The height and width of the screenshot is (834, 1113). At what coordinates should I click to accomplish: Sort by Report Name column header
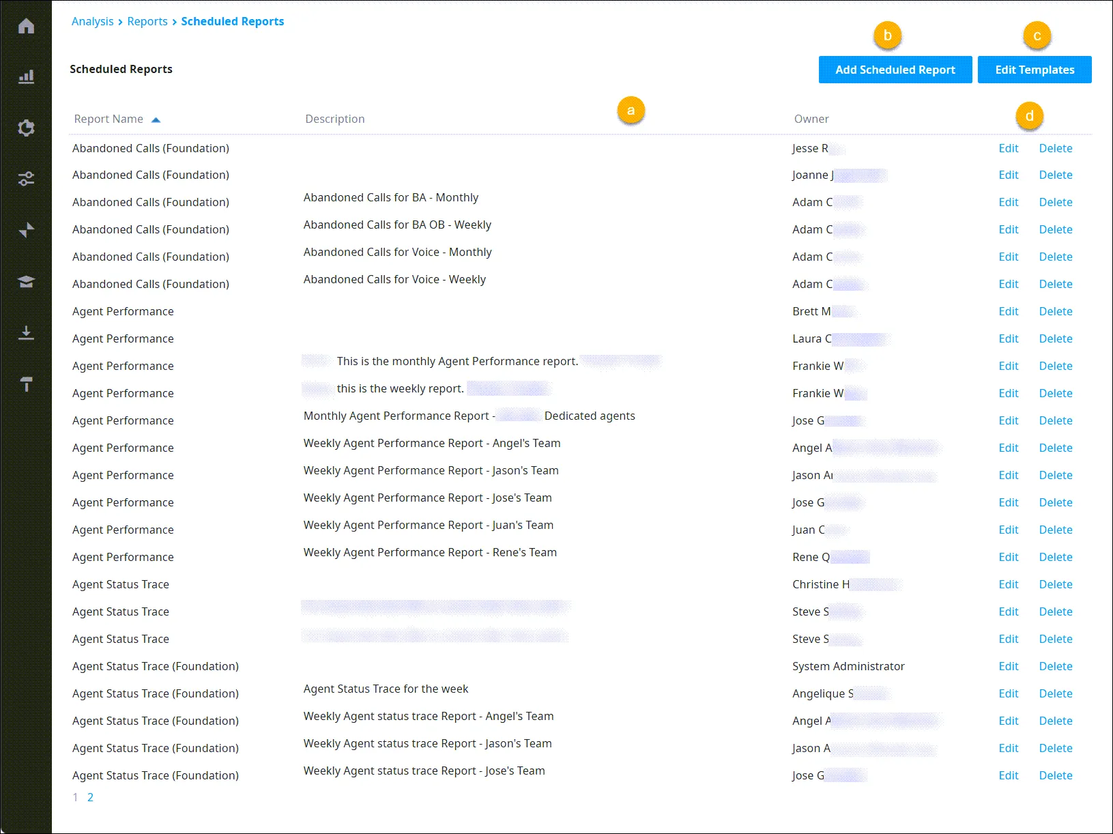coord(109,119)
